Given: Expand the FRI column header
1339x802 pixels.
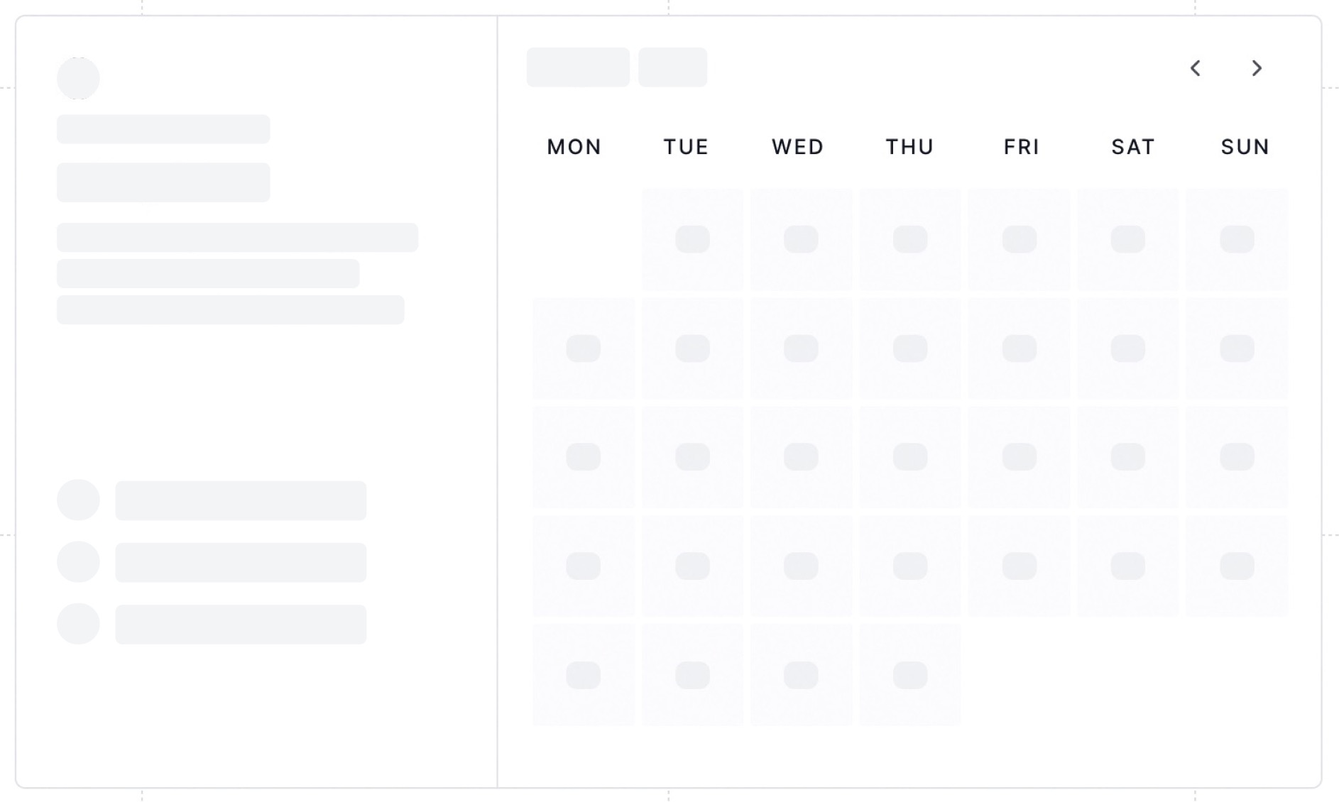Looking at the screenshot, I should [1020, 147].
